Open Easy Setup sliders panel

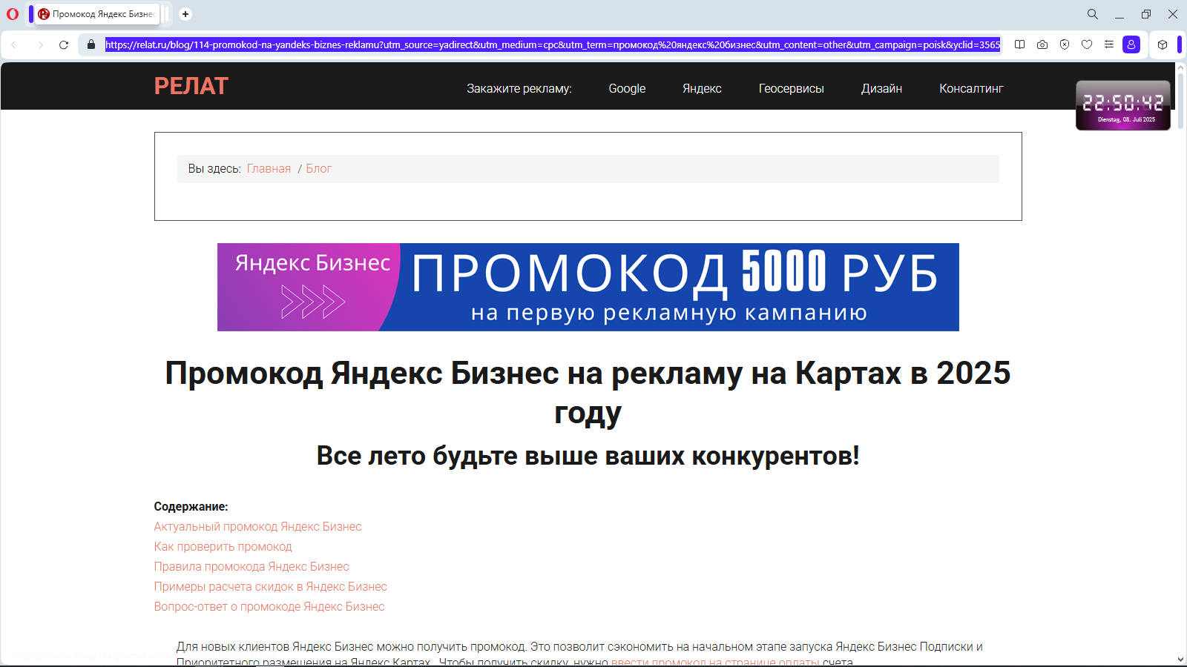(1109, 44)
